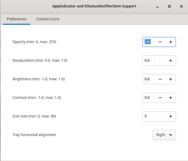
Task: Click the Icon size value field
Action: (x=149, y=116)
